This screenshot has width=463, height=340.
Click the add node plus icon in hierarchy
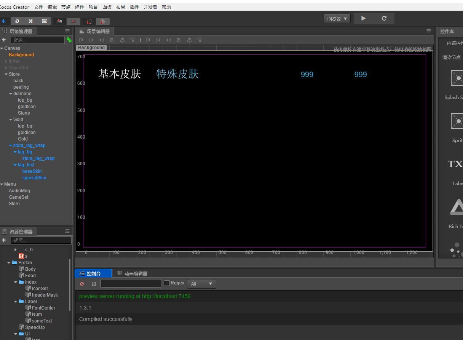[x=4, y=40]
